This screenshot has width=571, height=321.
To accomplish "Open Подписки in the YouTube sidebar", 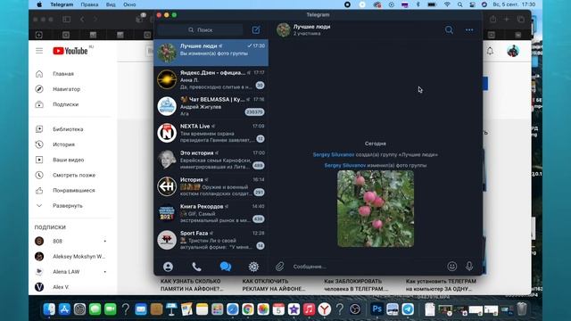I will pos(65,104).
